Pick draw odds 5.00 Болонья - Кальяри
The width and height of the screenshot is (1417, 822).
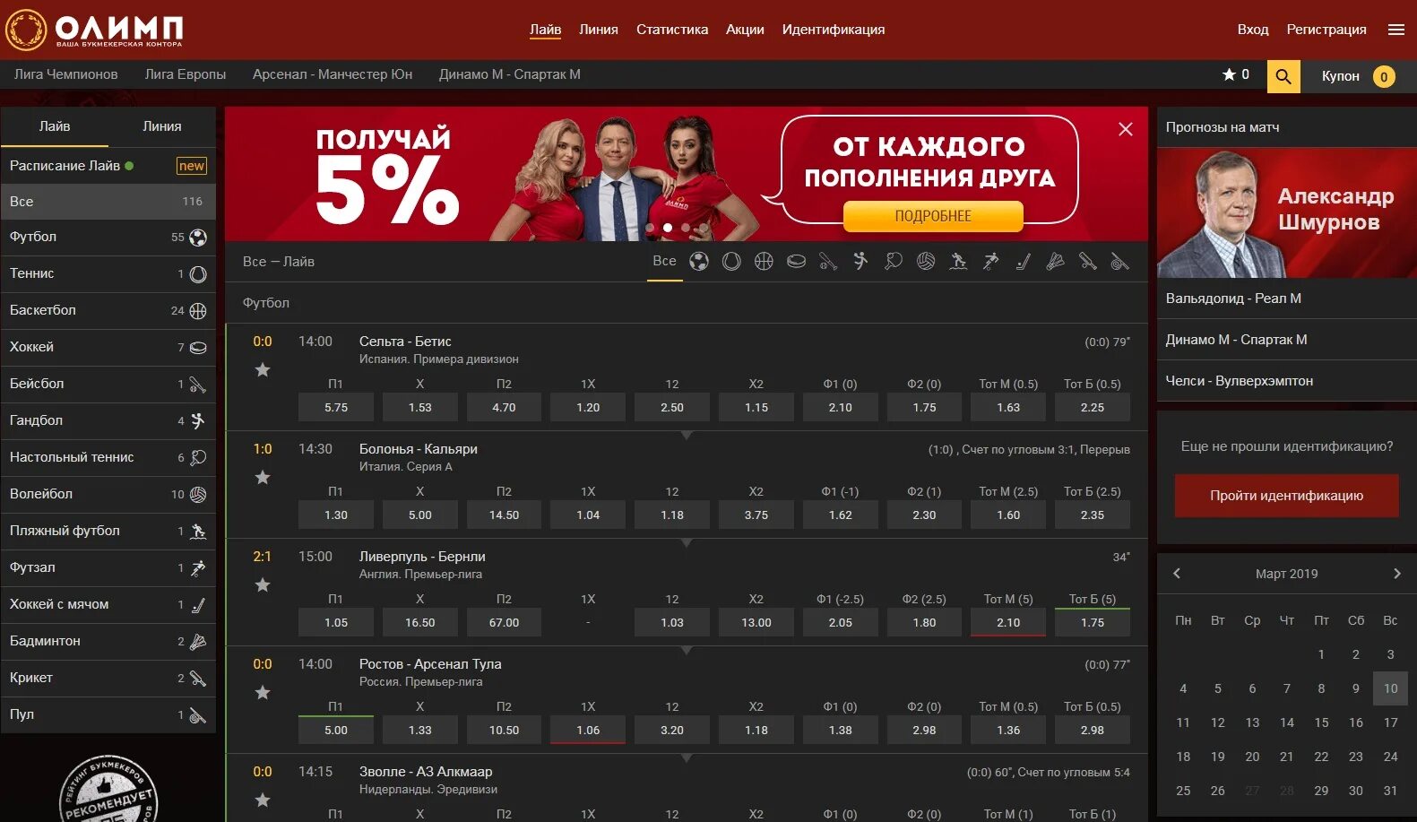click(x=420, y=515)
